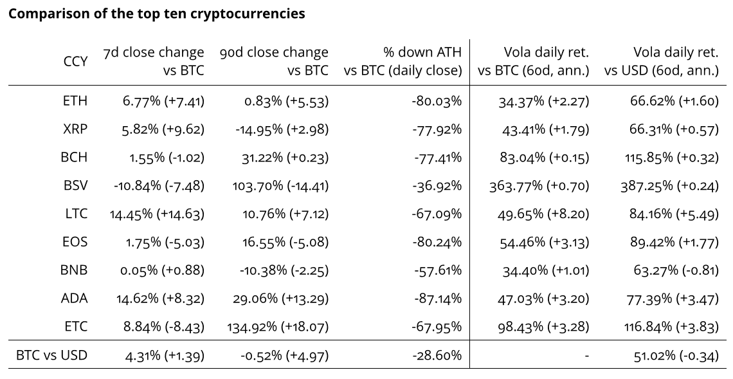Click the BTC vs USD row label

pyautogui.click(x=51, y=355)
